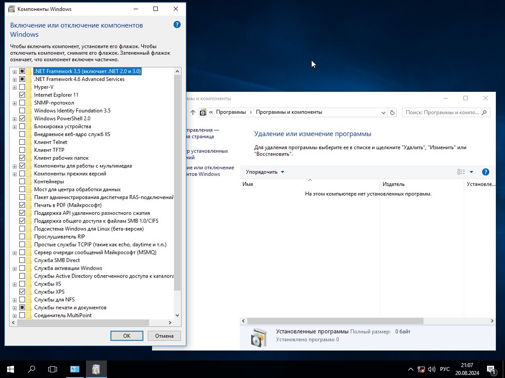Click the search magnifier in Programs search box
Image resolution: width=505 pixels, height=378 pixels.
click(484, 112)
